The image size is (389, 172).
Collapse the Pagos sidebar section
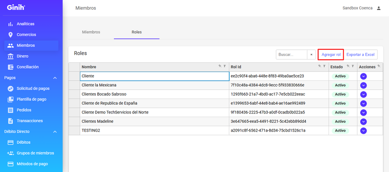[55, 78]
